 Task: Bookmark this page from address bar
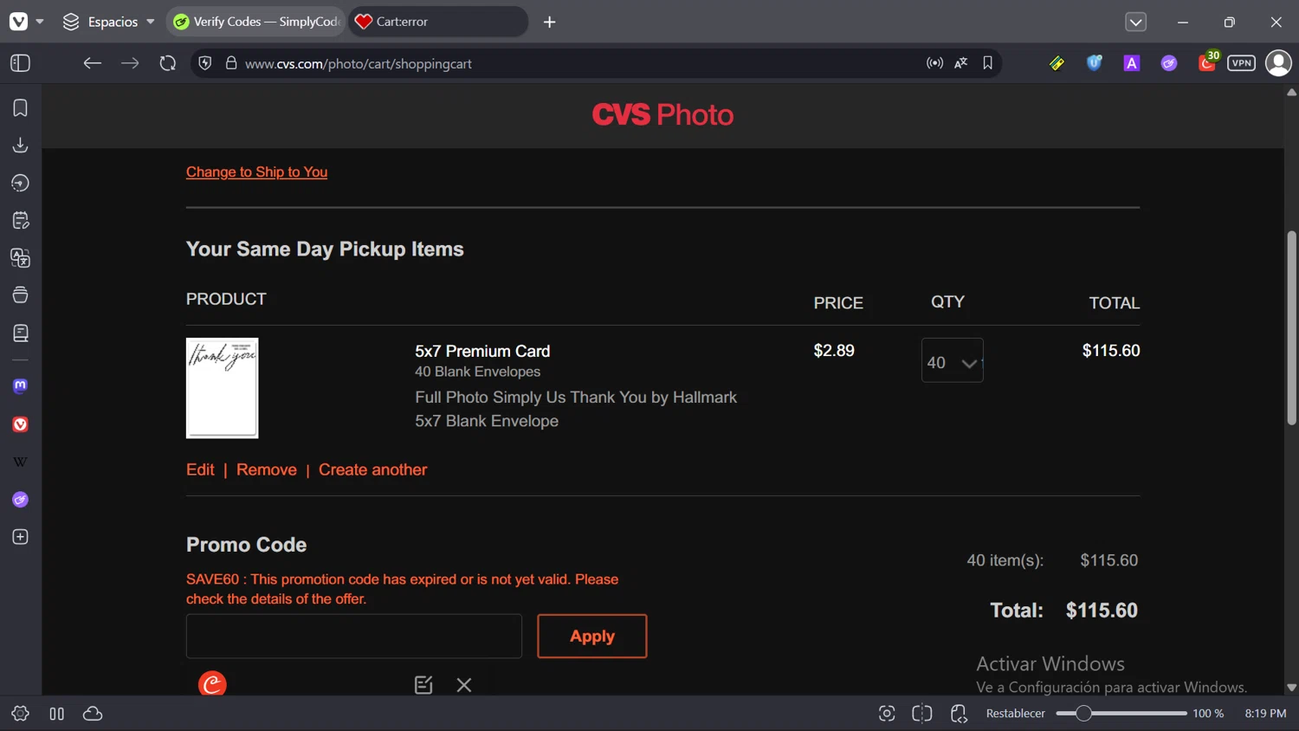click(987, 63)
